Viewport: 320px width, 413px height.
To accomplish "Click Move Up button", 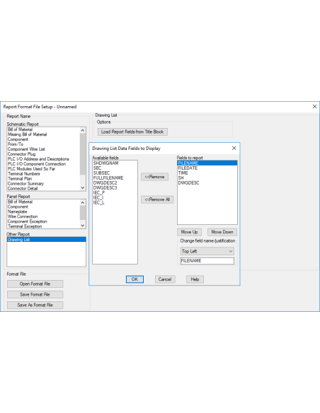I will click(189, 232).
